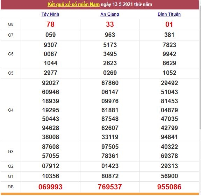Click G6 result 2623

click(x=110, y=63)
